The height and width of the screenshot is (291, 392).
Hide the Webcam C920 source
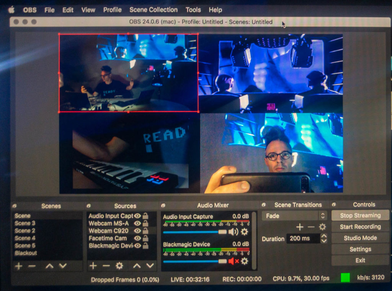[x=137, y=231]
